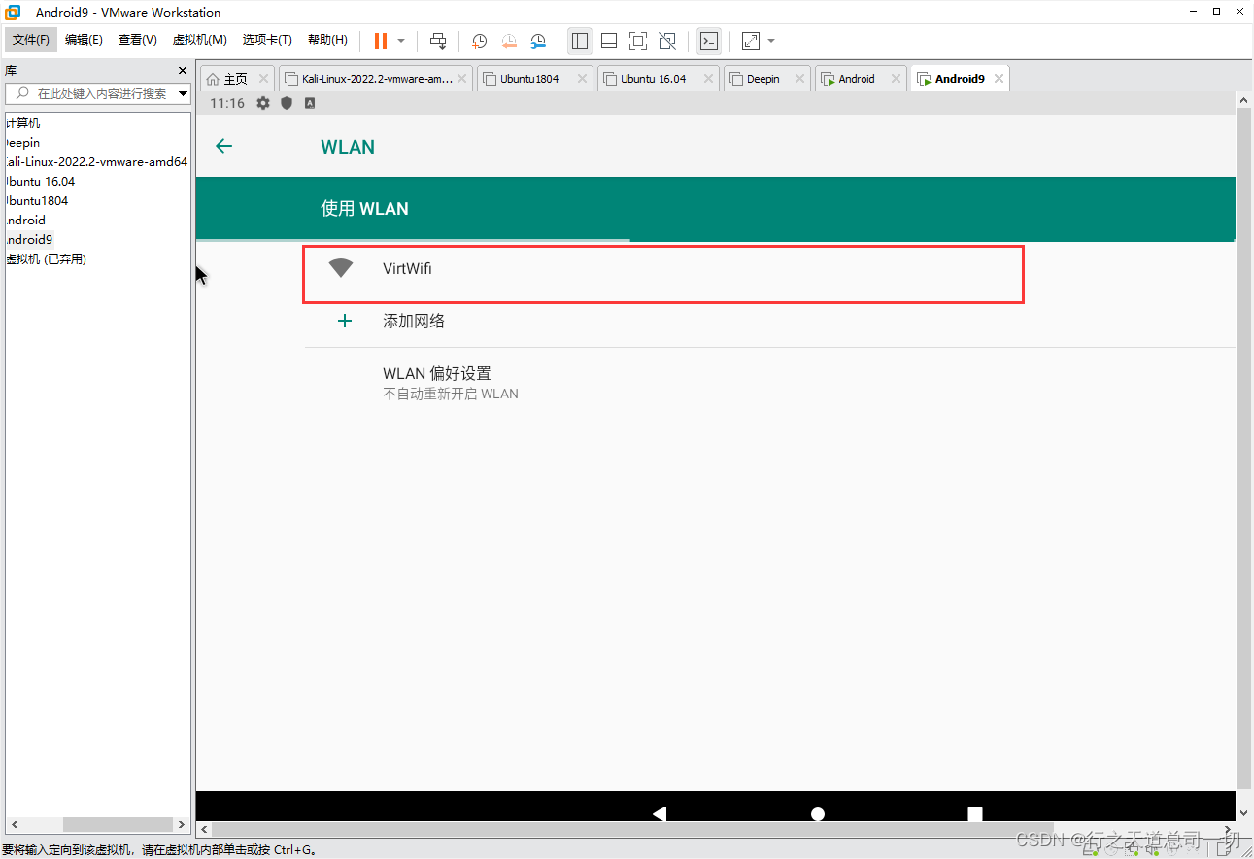
Task: Open the snapshot manager
Action: point(538,41)
